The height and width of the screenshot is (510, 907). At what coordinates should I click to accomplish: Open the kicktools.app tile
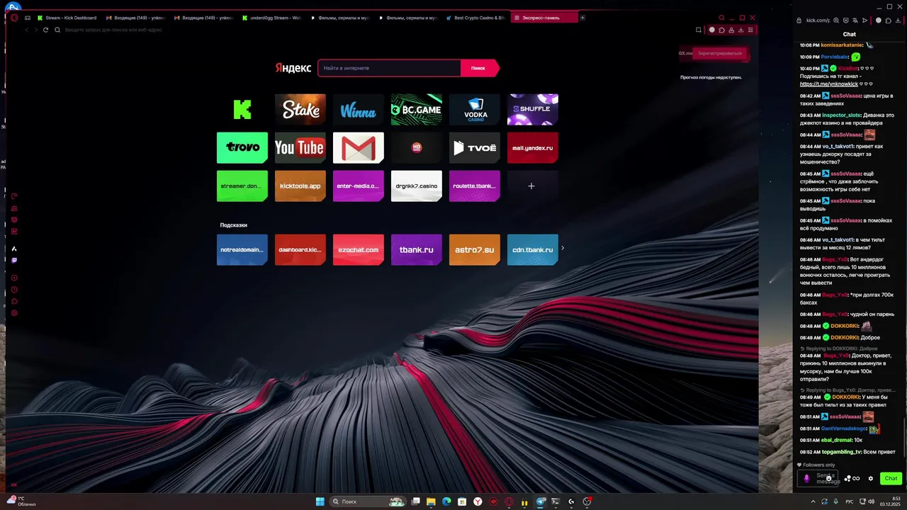tap(300, 186)
